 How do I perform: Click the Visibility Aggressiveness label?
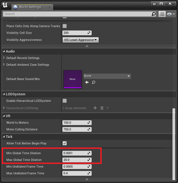[24, 40]
